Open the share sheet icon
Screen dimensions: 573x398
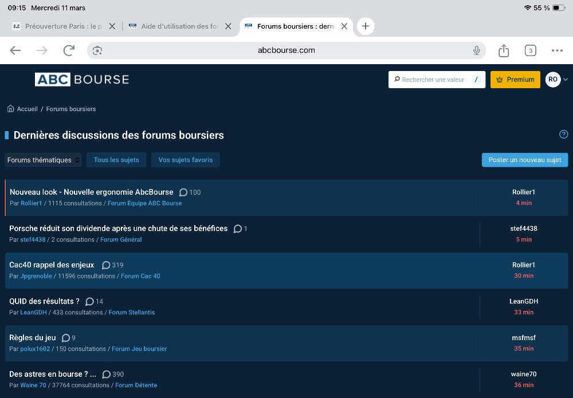(x=504, y=50)
